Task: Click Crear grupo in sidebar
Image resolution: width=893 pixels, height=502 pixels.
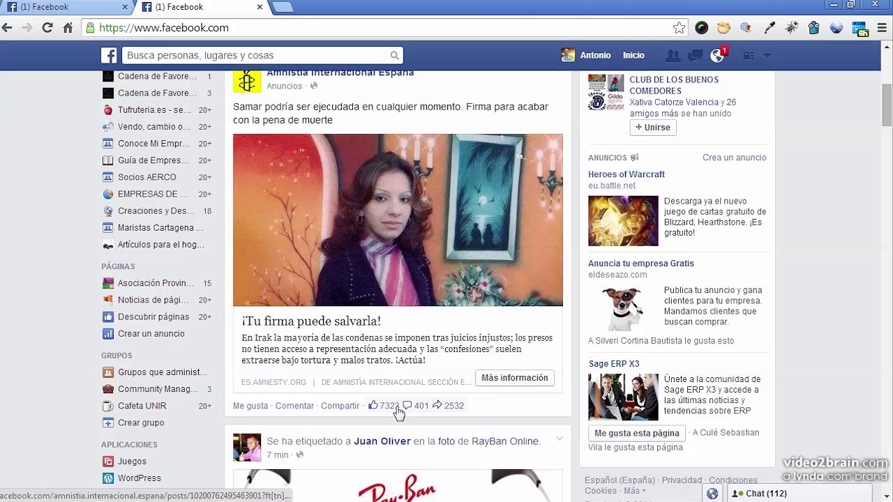Action: tap(141, 423)
